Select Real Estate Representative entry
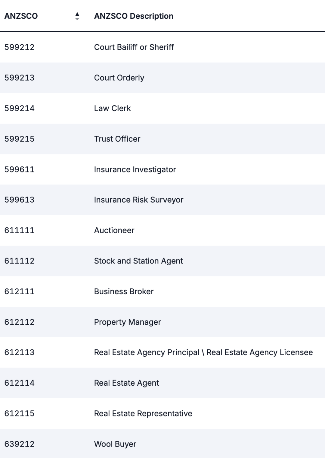Viewport: 325px width, 458px height. click(162, 413)
